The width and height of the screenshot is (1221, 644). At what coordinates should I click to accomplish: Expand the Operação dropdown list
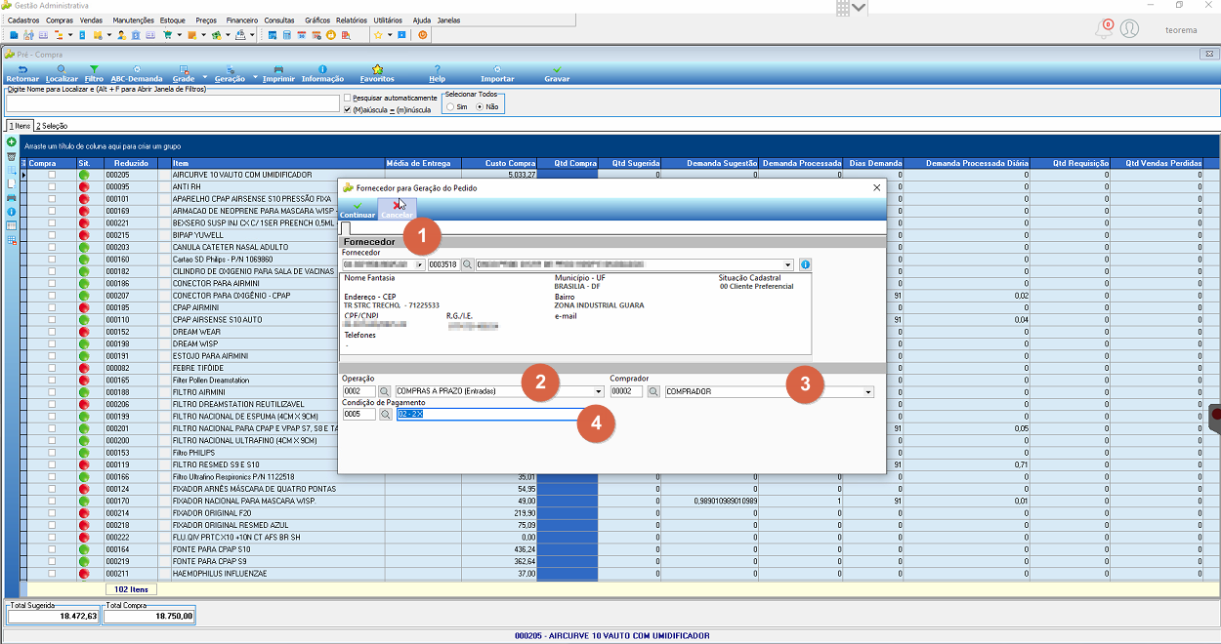point(599,391)
